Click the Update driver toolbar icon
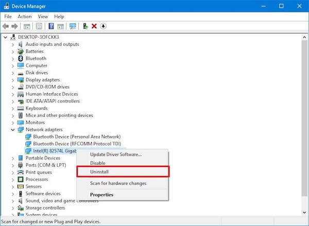Viewport: 309px width, 226px height. tap(85, 26)
